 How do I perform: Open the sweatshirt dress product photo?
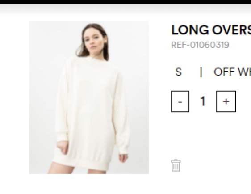coord(89,97)
